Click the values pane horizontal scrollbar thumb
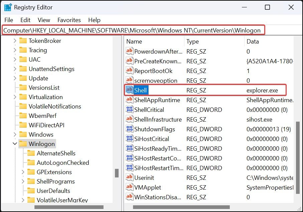 coord(181,207)
